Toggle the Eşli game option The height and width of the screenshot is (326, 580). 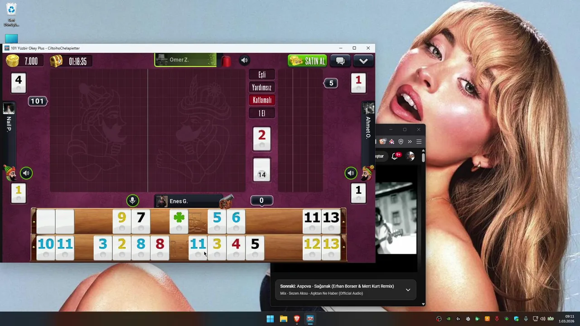pyautogui.click(x=262, y=75)
